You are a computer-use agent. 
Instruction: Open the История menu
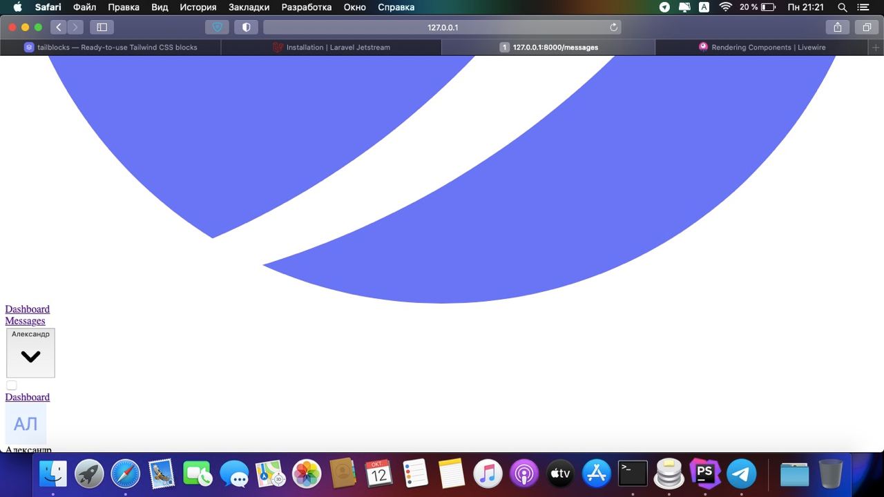(x=198, y=7)
